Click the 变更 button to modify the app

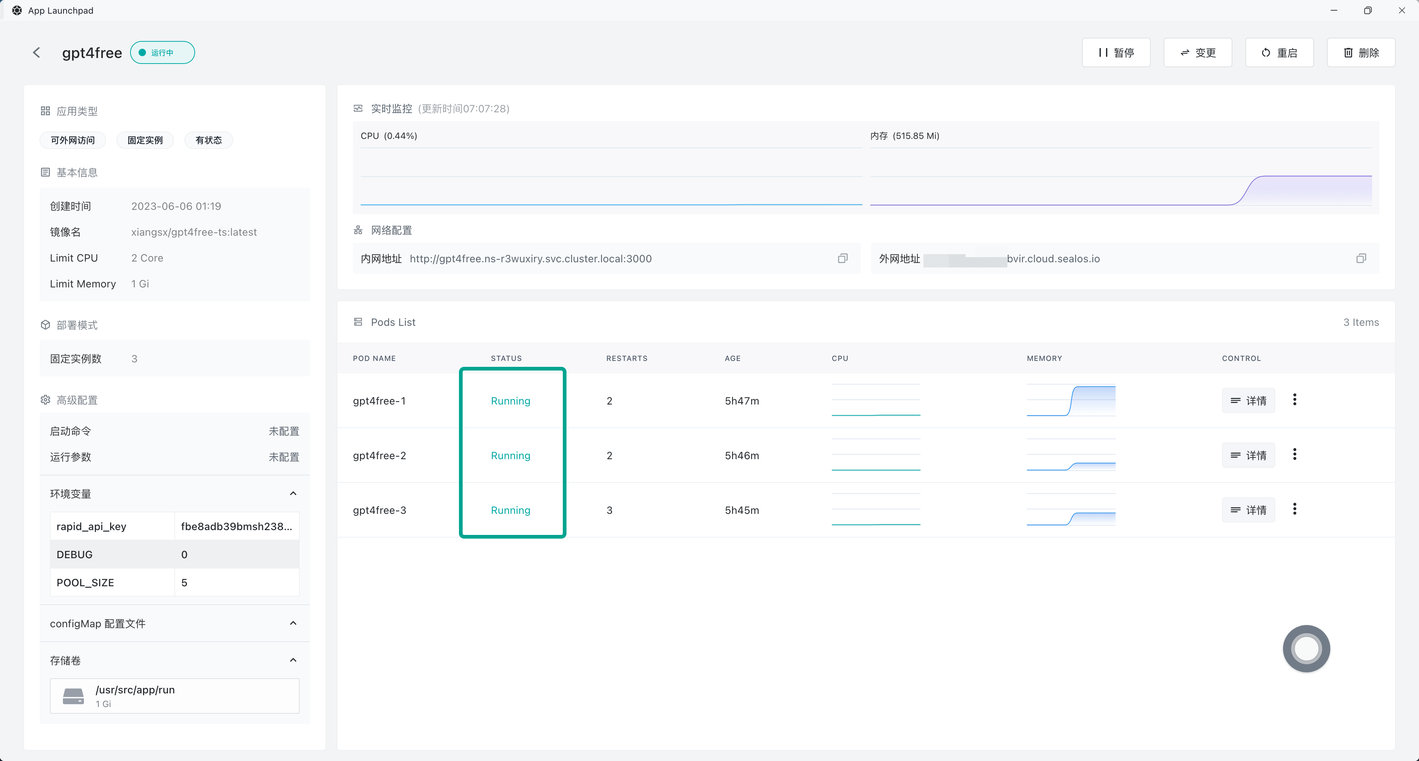pyautogui.click(x=1198, y=53)
